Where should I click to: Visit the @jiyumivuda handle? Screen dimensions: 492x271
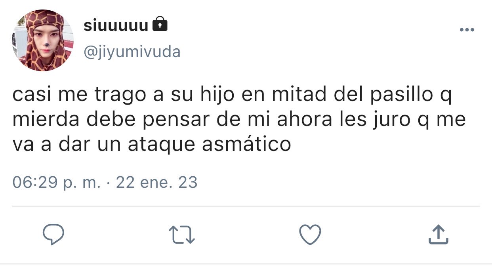(132, 52)
